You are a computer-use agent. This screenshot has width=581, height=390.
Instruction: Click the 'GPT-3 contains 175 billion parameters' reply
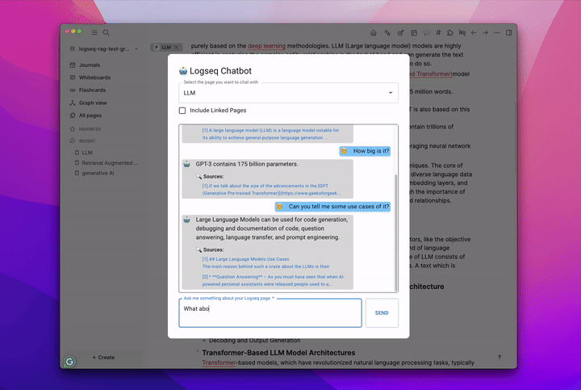[x=247, y=164]
